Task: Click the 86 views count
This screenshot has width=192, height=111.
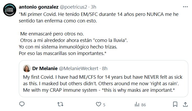Action: coord(143,105)
